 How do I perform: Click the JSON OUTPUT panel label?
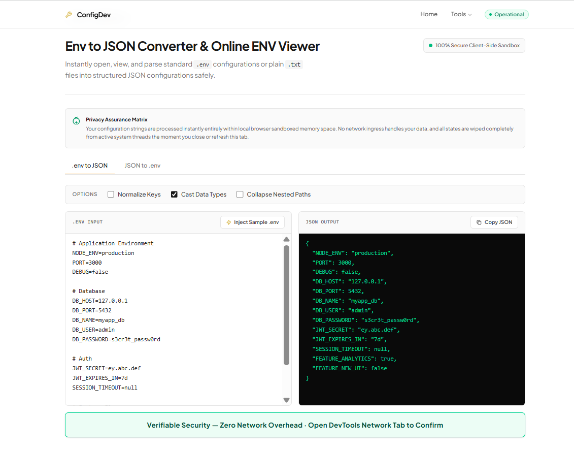click(x=322, y=222)
